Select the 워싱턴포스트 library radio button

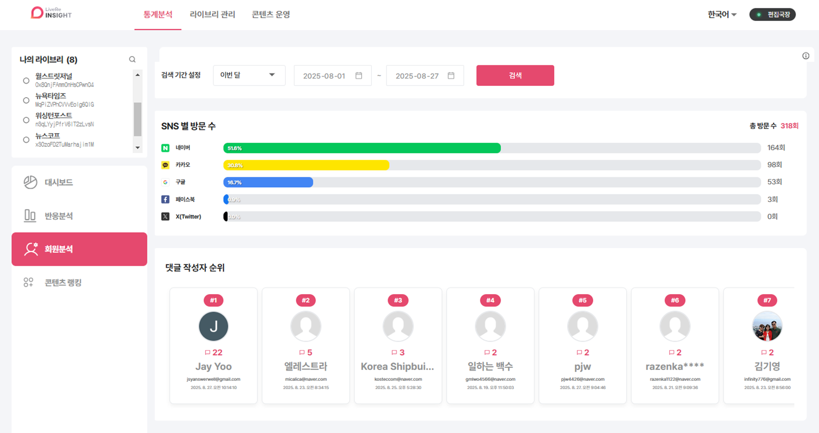[26, 120]
